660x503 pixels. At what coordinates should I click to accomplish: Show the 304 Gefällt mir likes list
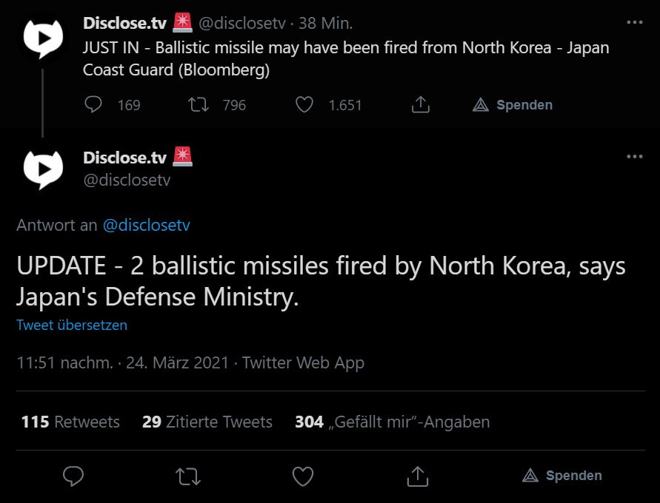coord(392,422)
